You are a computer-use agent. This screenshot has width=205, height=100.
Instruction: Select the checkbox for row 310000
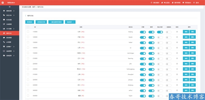[x=28, y=74]
